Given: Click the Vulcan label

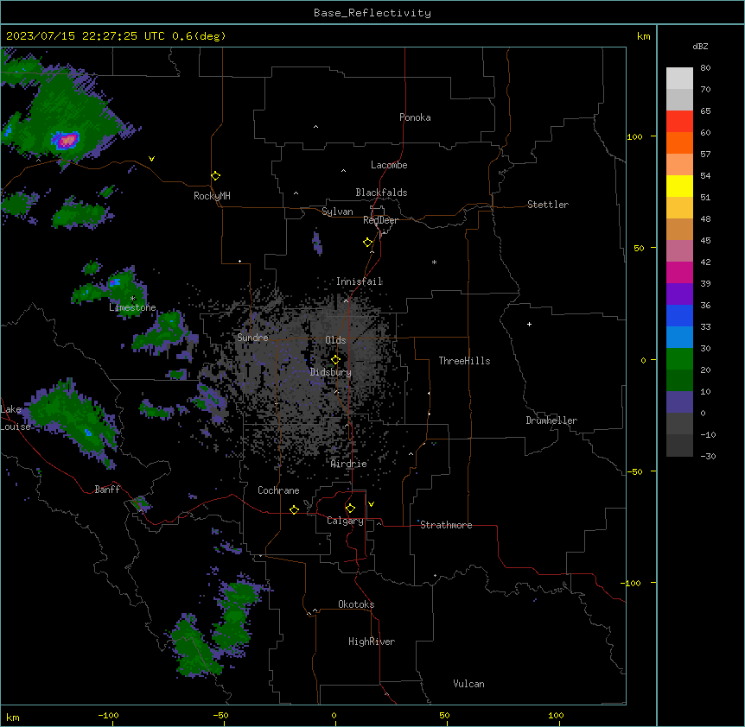Looking at the screenshot, I should pyautogui.click(x=469, y=684).
